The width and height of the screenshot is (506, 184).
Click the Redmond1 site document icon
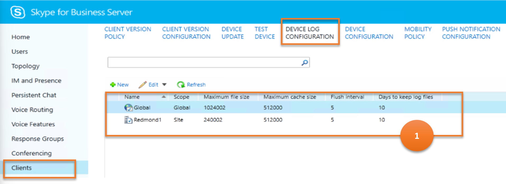[x=128, y=120]
